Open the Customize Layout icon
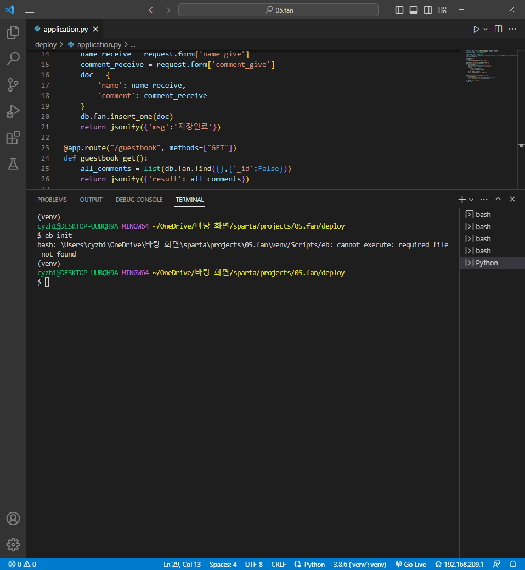The image size is (525, 570). click(x=442, y=10)
